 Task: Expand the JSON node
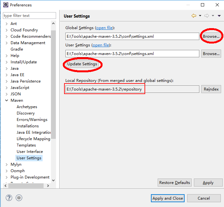tap(6, 94)
